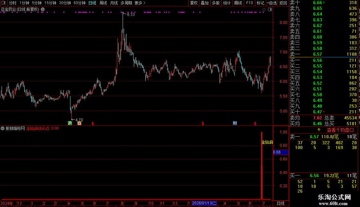360x207 pixels.
Task: Click the 日线 label at bottom right
Action: pyautogui.click(x=281, y=203)
